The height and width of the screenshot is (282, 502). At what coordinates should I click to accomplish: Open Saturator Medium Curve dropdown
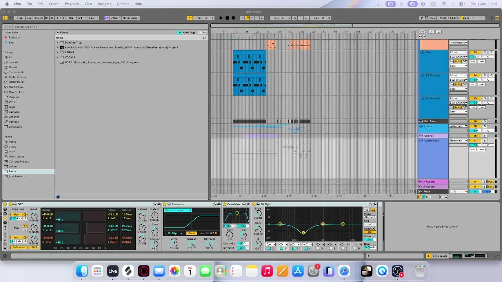click(178, 210)
